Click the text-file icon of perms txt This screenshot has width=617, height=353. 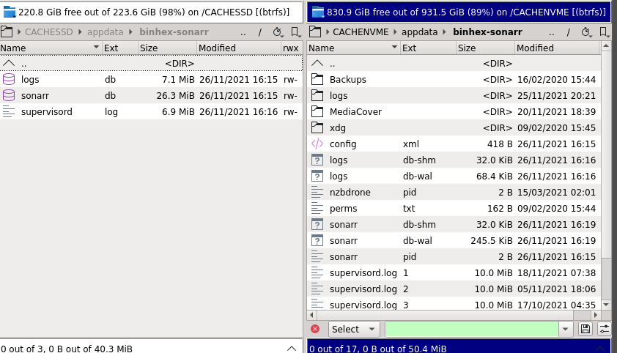pos(317,208)
